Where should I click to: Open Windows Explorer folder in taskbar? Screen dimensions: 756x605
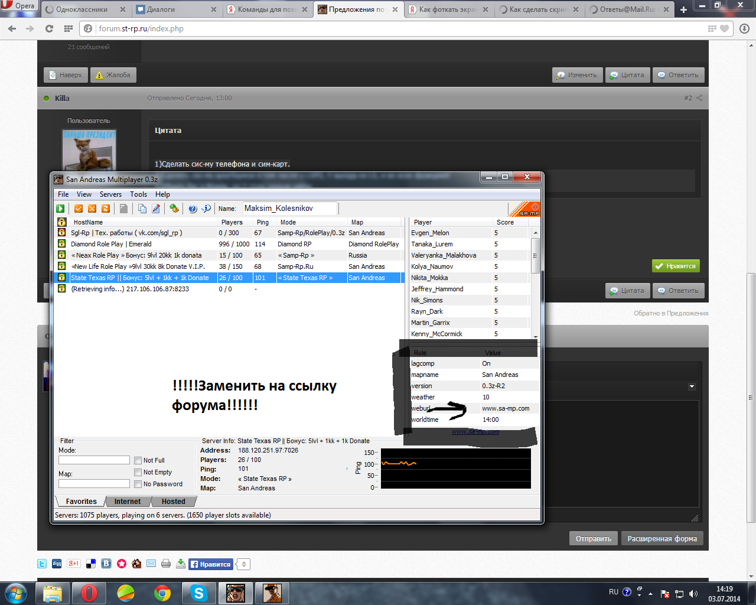53,593
